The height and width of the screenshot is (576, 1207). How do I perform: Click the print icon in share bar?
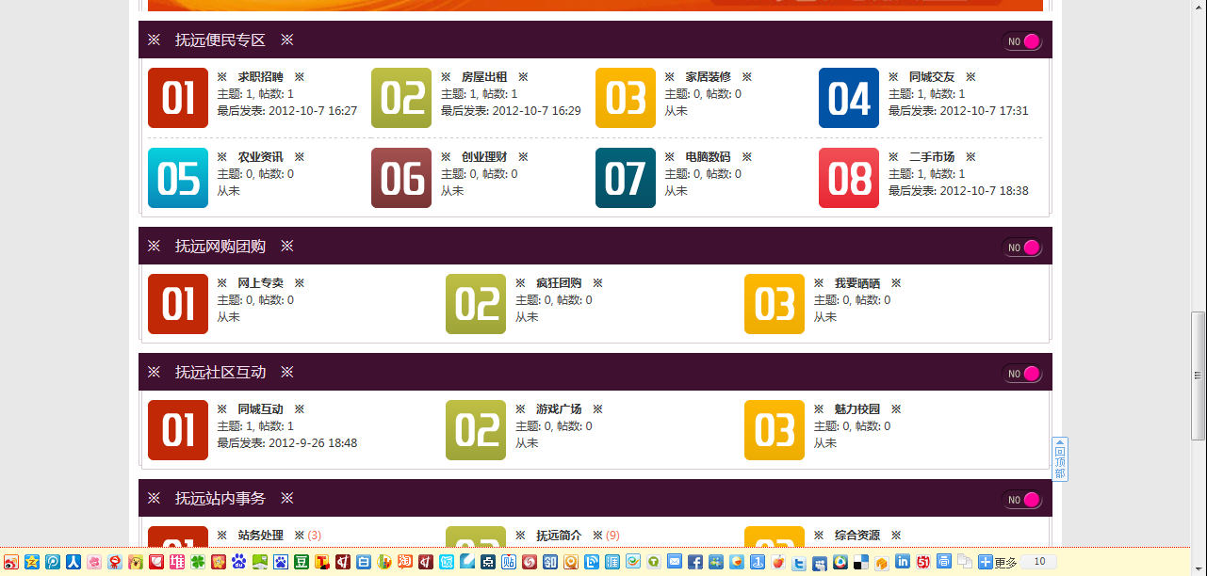(x=944, y=561)
